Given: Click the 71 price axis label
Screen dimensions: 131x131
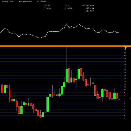Looking at the screenshot, I should tap(124, 107).
